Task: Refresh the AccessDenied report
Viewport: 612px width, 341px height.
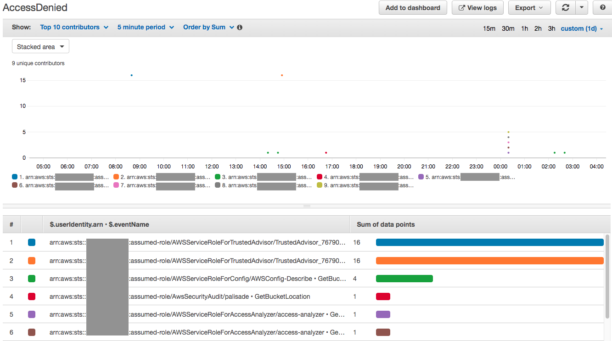Action: [x=565, y=8]
